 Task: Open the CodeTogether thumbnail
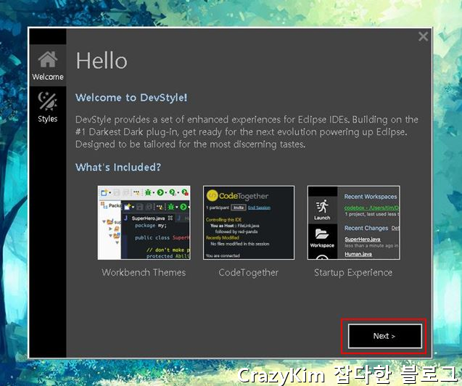(x=248, y=223)
